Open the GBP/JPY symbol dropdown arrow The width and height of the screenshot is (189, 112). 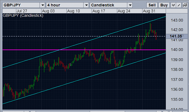(x=43, y=5)
